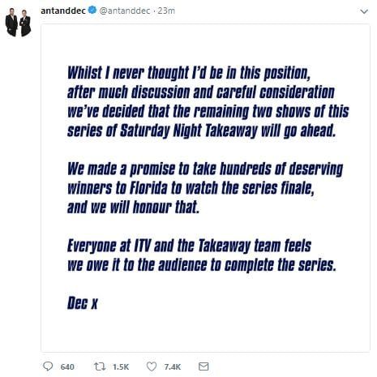The width and height of the screenshot is (377, 377).
Task: Click the words 'Saturday Night Takeaway'
Action: (189, 131)
